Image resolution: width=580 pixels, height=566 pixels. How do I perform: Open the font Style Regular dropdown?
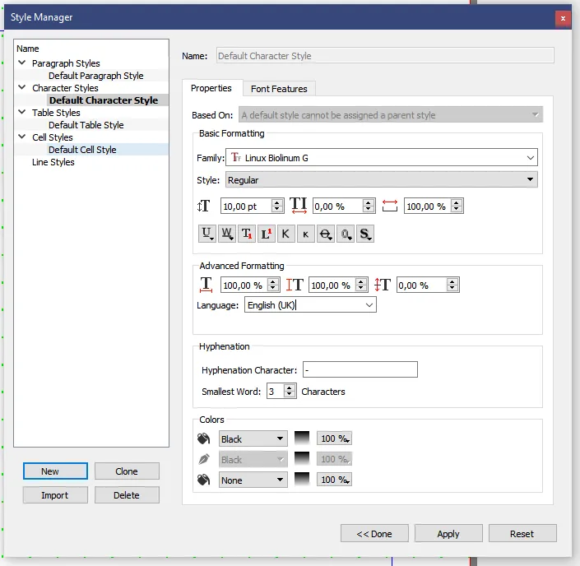pyautogui.click(x=382, y=180)
